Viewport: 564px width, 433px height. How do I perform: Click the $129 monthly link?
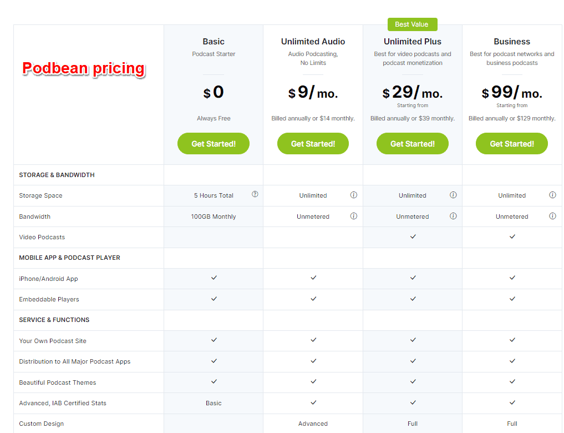pyautogui.click(x=535, y=118)
